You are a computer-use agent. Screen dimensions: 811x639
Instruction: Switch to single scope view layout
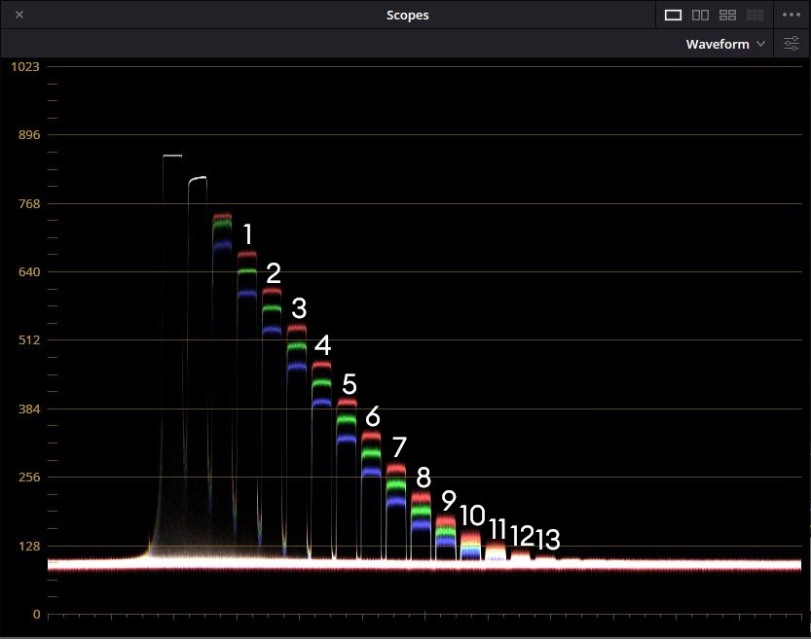[673, 15]
